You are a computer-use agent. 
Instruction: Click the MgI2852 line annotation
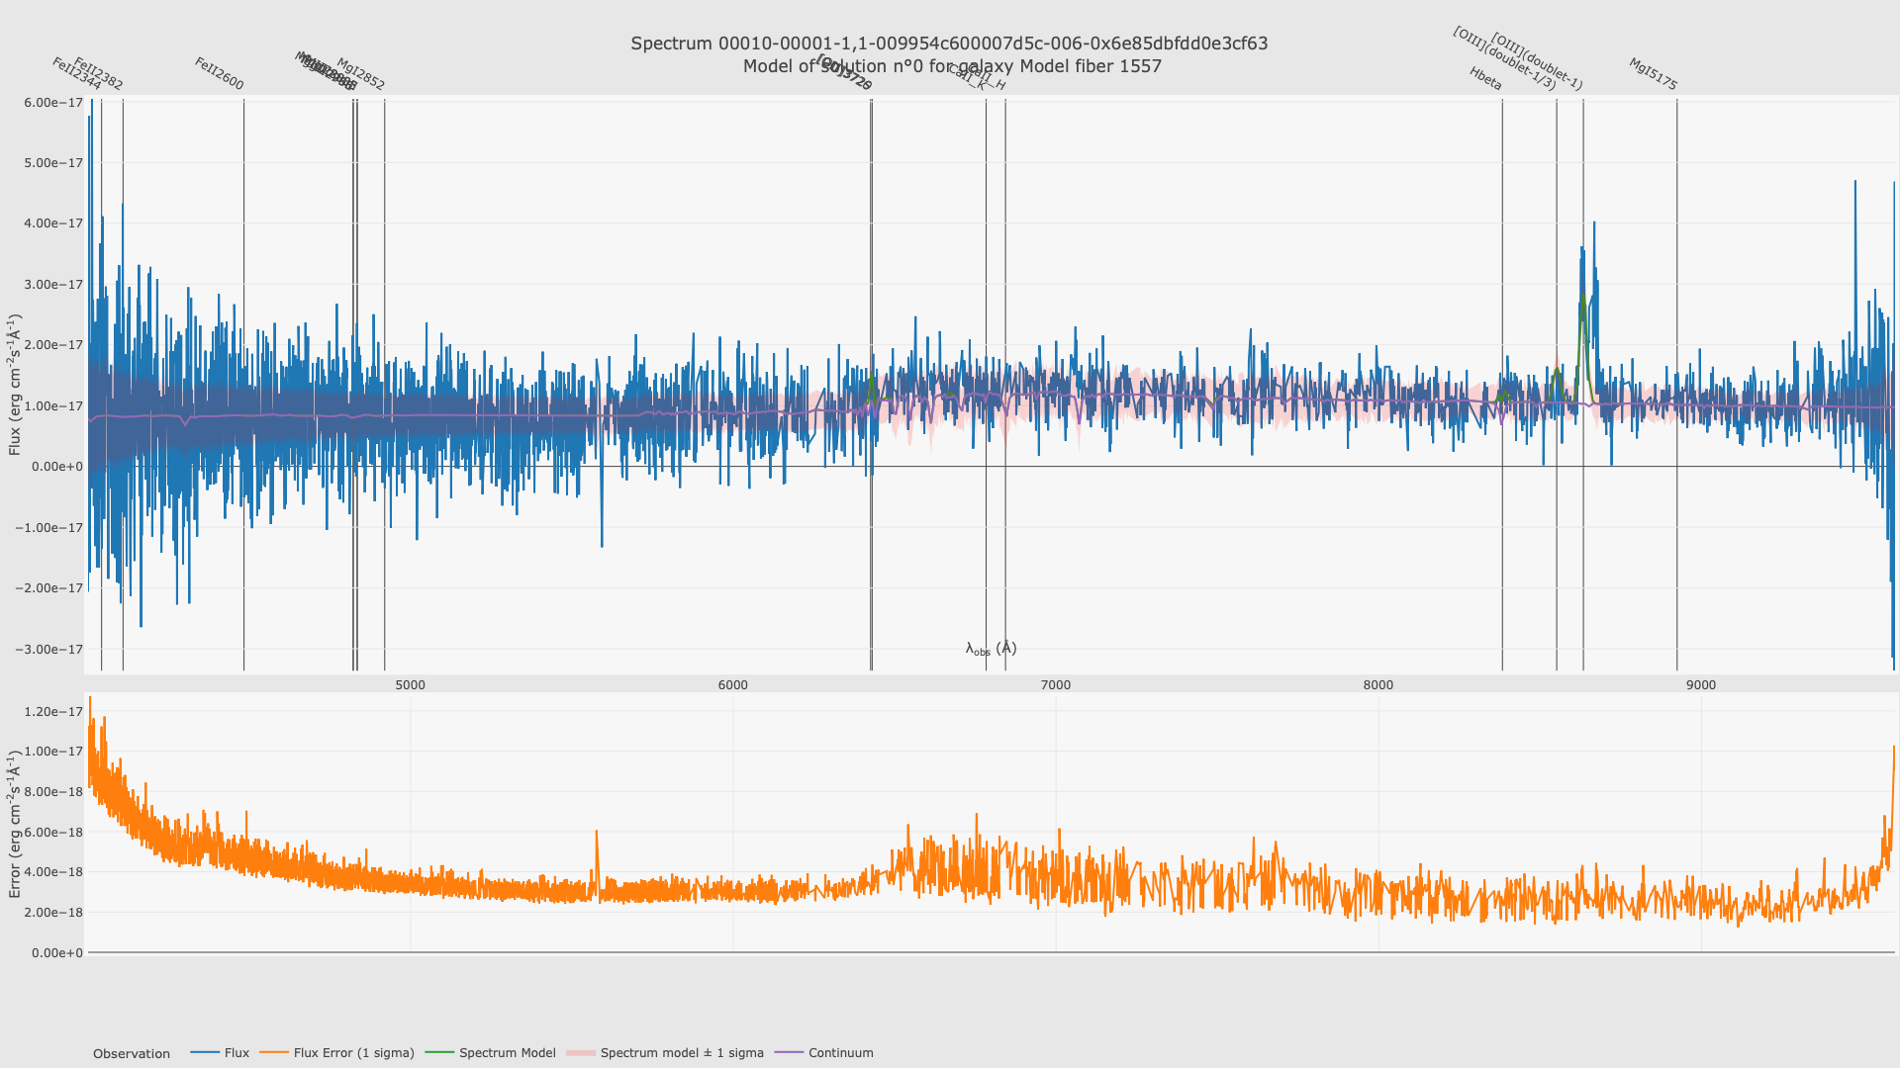coord(360,74)
